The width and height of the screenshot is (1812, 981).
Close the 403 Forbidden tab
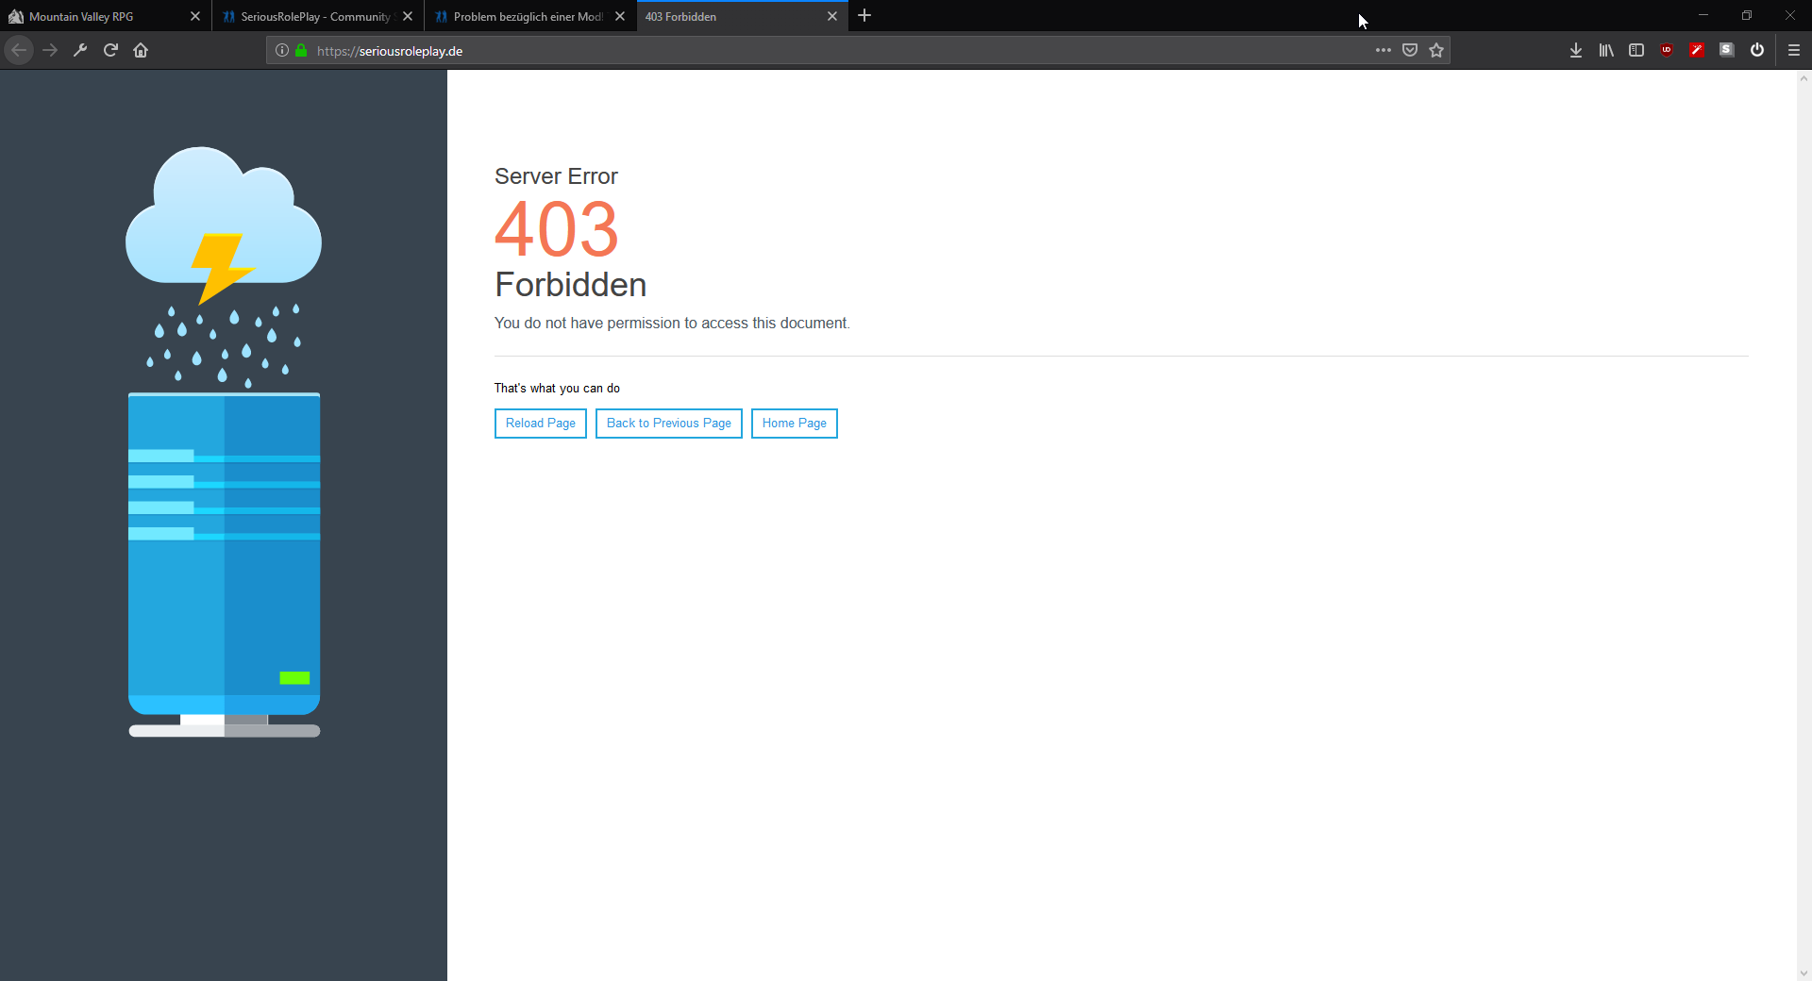(x=832, y=16)
